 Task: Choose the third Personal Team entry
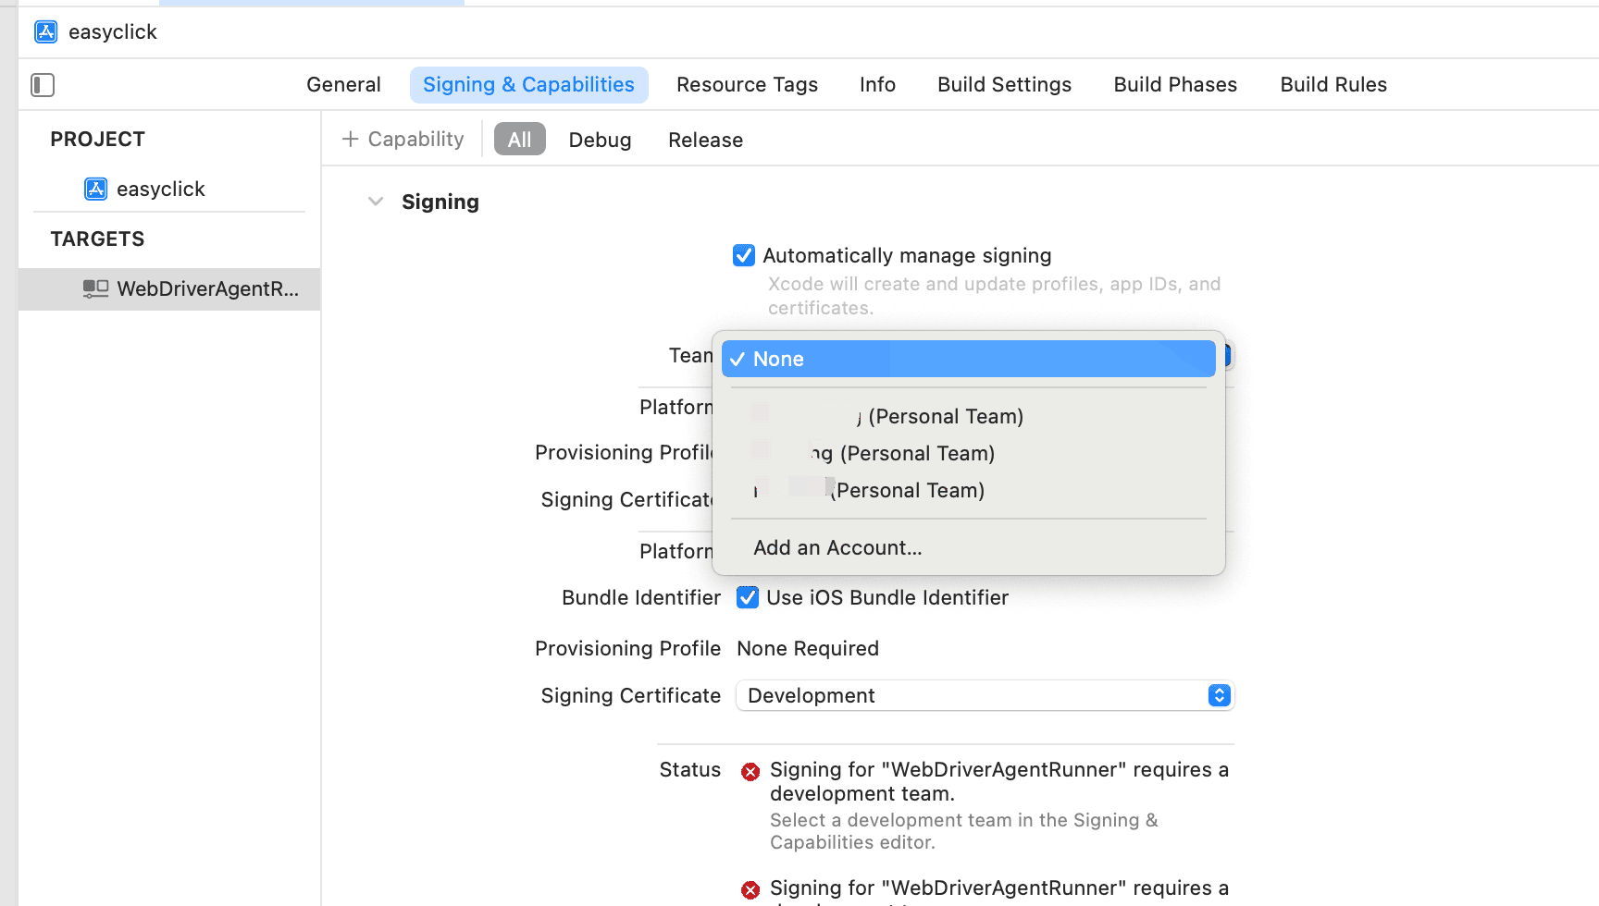coord(968,491)
